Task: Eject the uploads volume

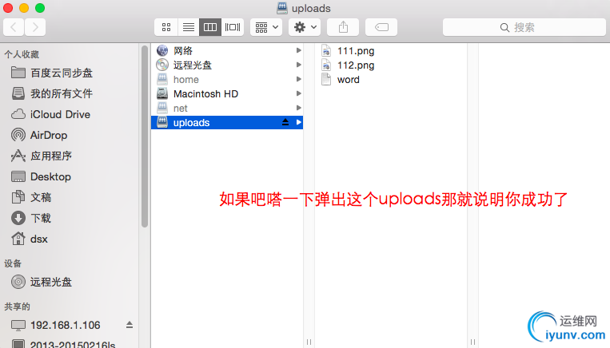Action: [285, 122]
